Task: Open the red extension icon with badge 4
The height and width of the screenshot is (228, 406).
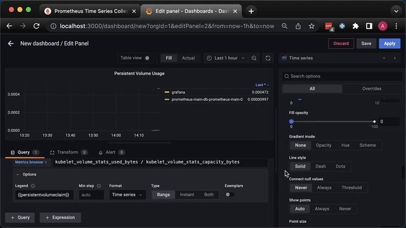Action: pos(329,27)
